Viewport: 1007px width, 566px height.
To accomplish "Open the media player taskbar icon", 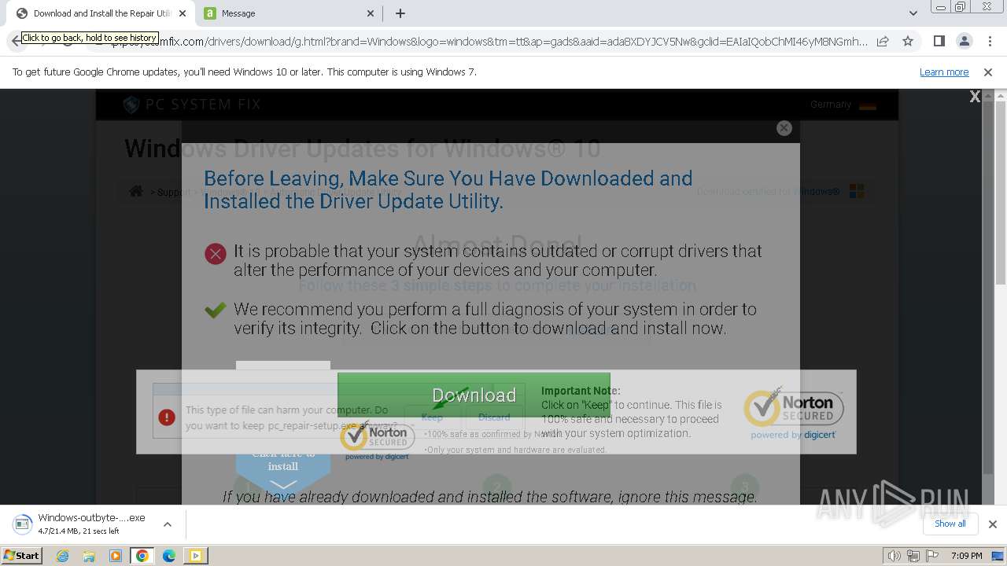I will (x=116, y=556).
